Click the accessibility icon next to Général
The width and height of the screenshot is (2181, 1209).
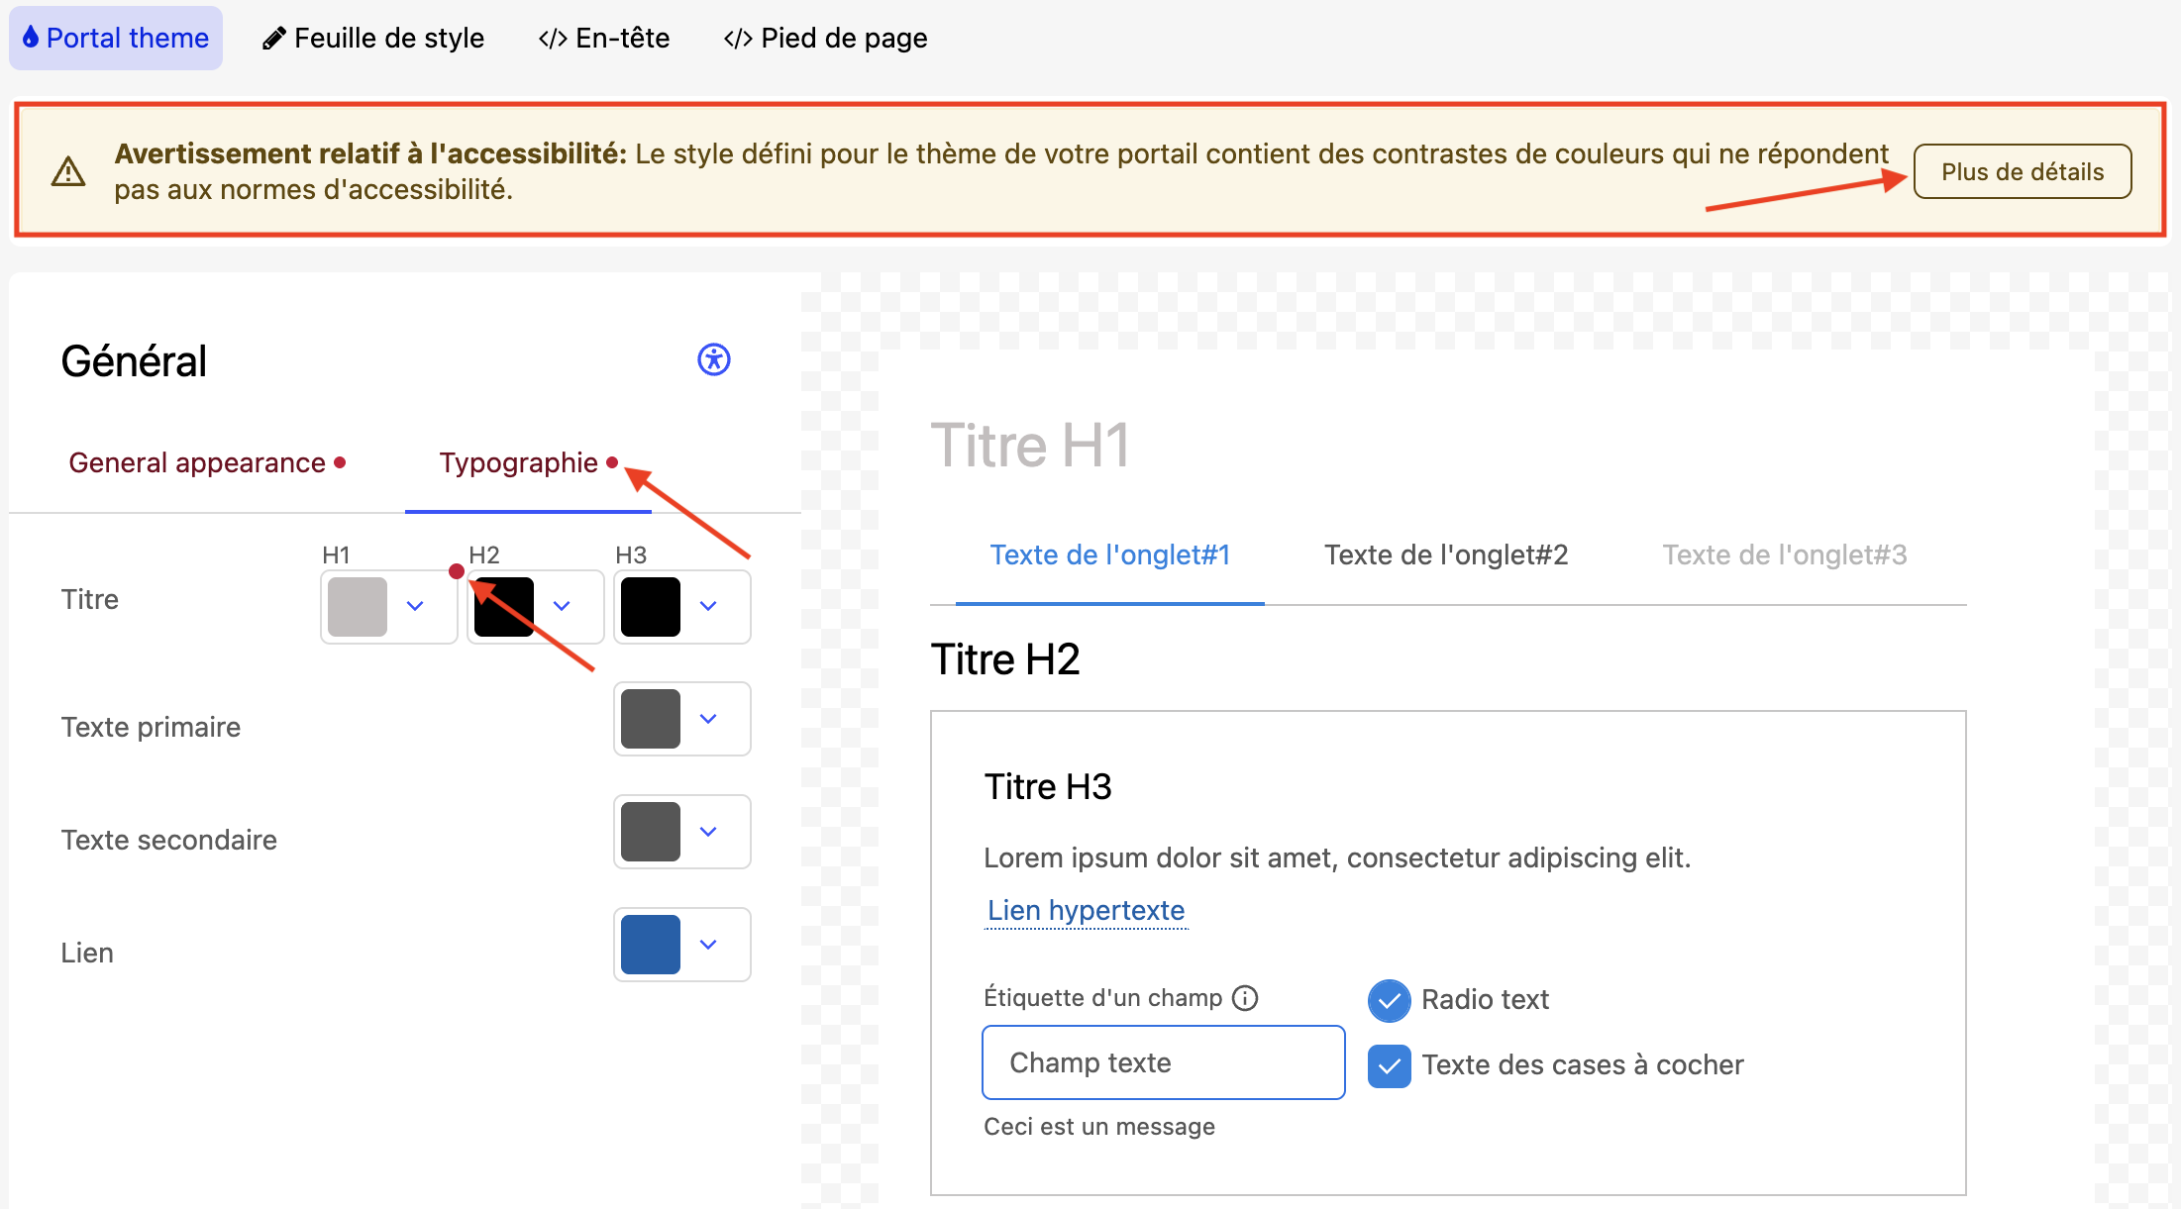tap(713, 359)
